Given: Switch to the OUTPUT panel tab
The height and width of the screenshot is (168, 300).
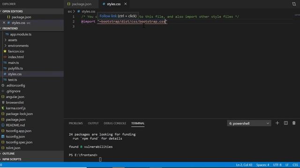Looking at the screenshot, I should pyautogui.click(x=93, y=123).
